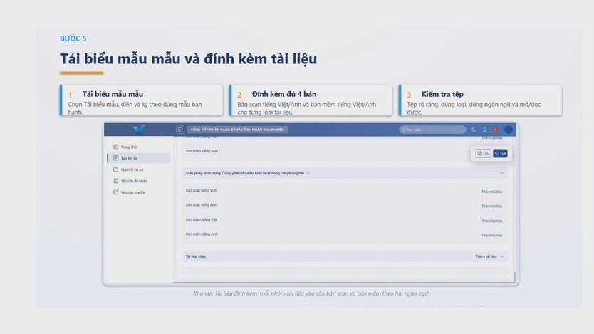The height and width of the screenshot is (334, 594).
Task: Click the Đính kèm đủ 4 bản card heading
Action: [x=284, y=94]
